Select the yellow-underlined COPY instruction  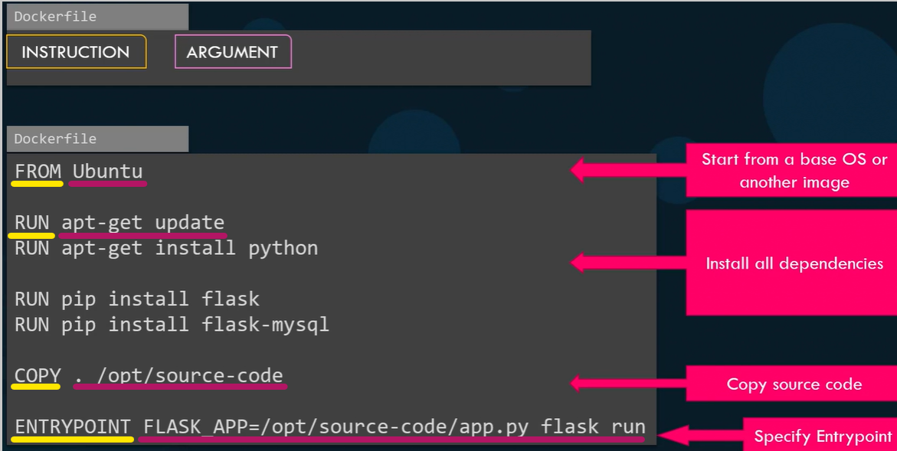pyautogui.click(x=36, y=375)
